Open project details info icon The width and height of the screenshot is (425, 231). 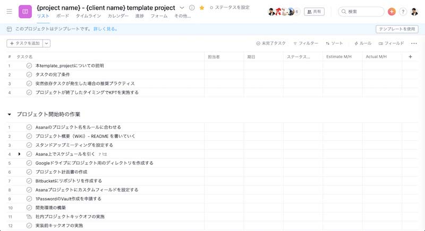pos(192,8)
